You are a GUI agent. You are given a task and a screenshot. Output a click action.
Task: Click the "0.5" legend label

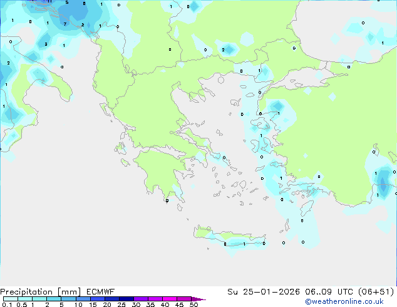pyautogui.click(x=22, y=304)
